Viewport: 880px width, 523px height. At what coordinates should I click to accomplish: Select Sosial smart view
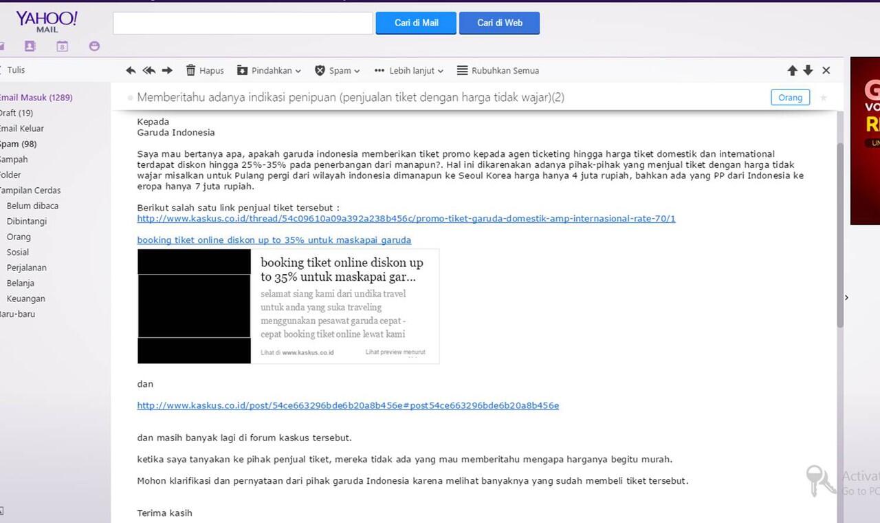[18, 253]
